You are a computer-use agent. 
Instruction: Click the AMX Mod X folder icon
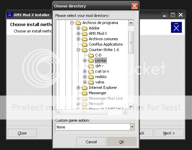click(x=85, y=33)
